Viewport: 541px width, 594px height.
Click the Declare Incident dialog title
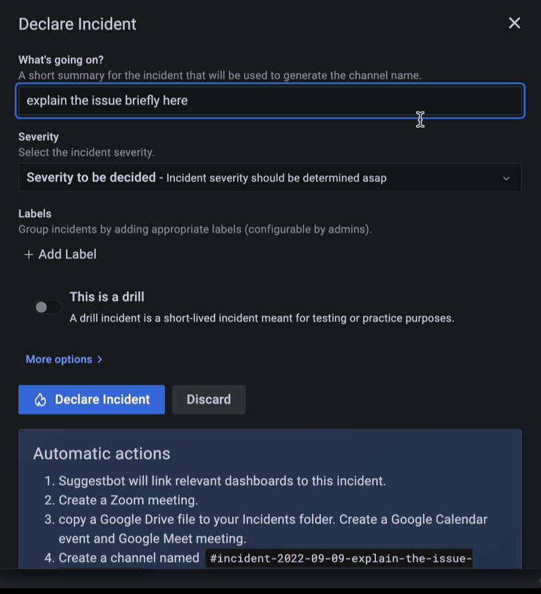[77, 24]
